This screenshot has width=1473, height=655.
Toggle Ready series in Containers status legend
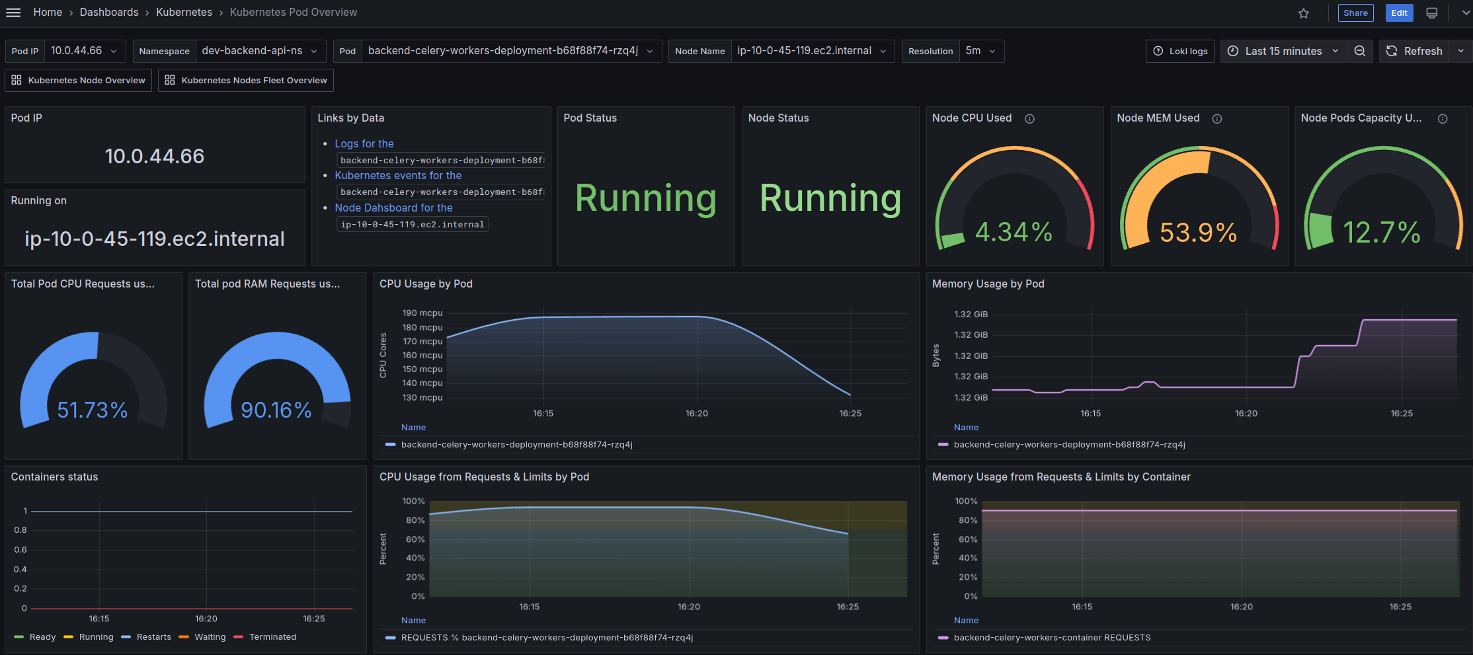pyautogui.click(x=35, y=637)
